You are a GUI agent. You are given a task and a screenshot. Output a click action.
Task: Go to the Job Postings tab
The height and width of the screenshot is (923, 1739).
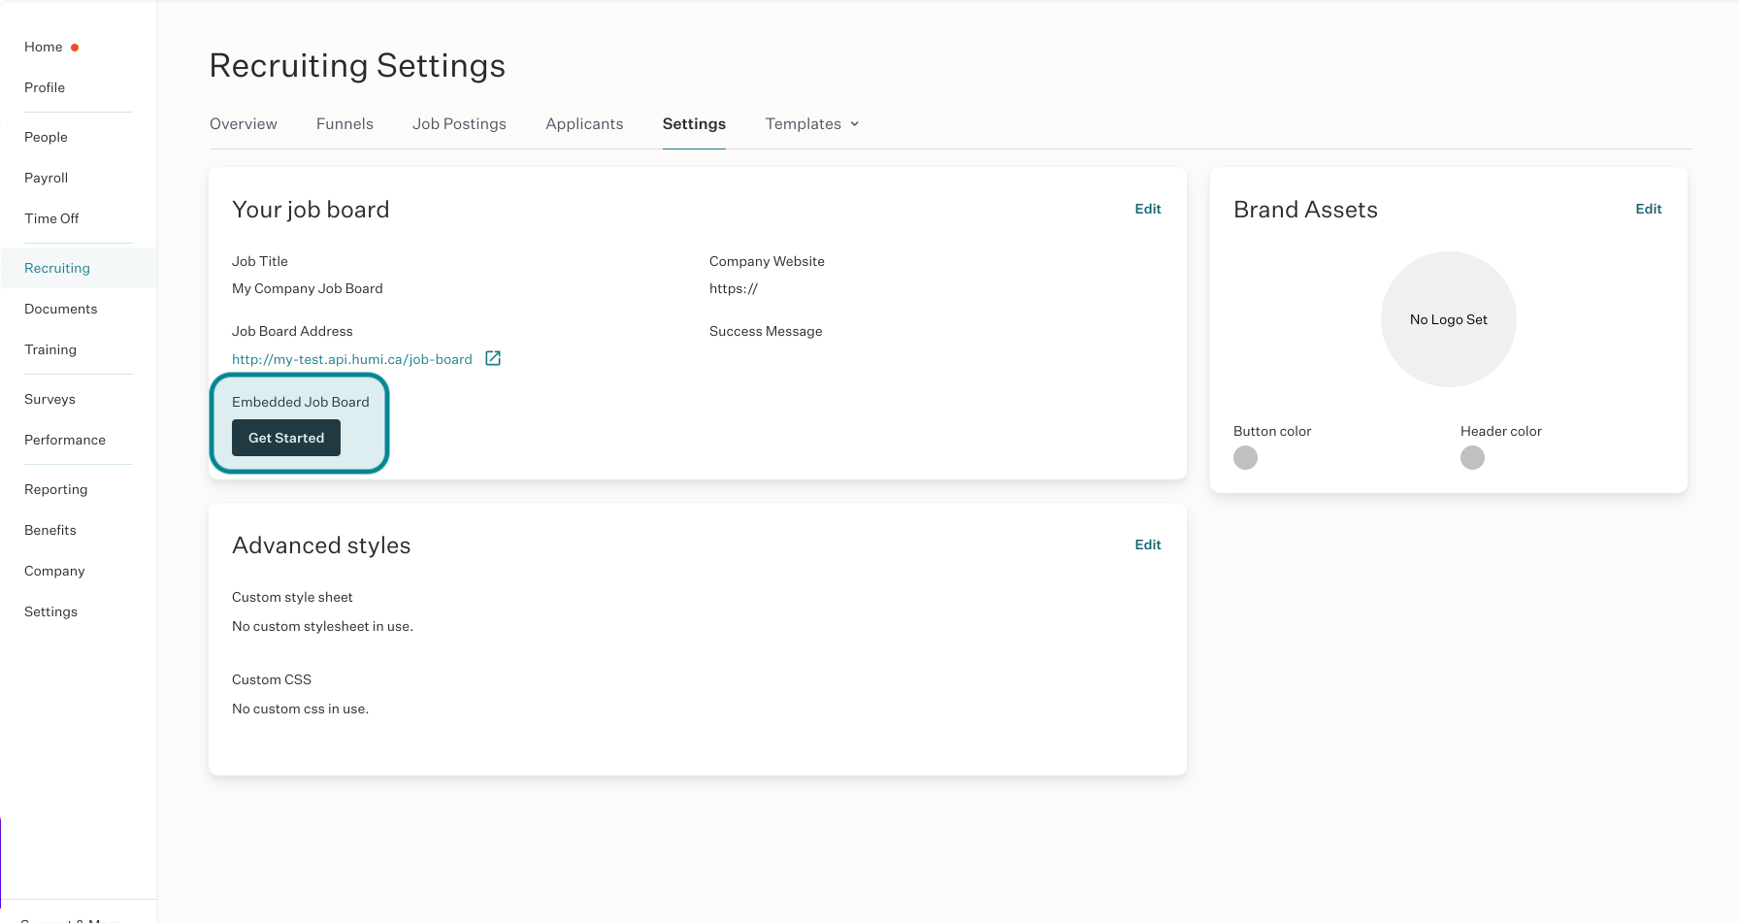[459, 124]
